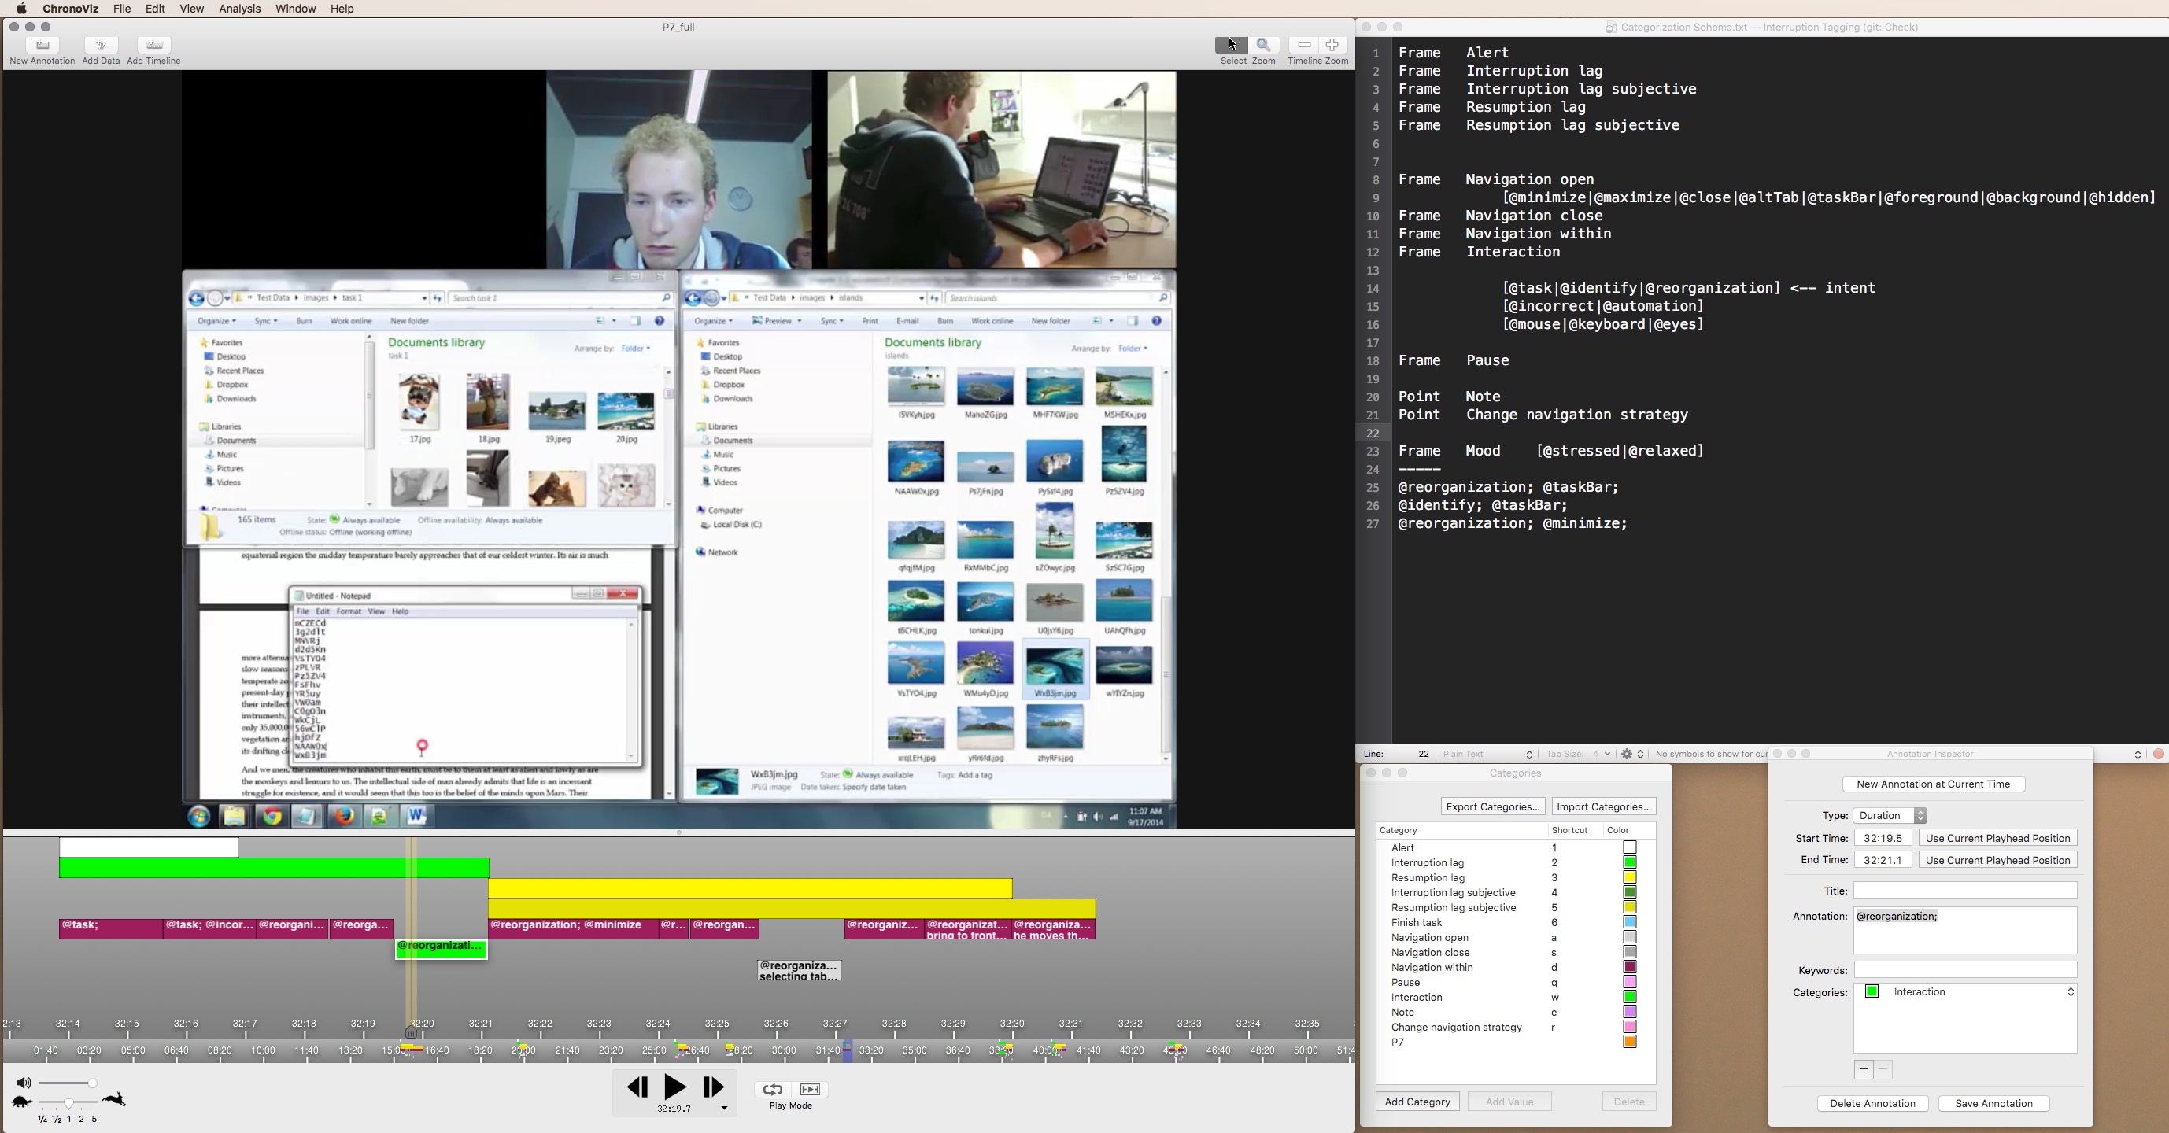Click the Navigation within color swatch

[x=1629, y=967]
